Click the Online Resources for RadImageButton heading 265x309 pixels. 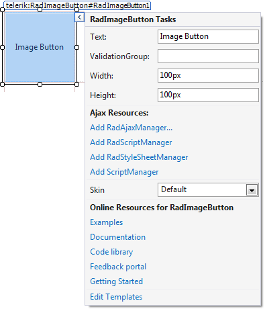pyautogui.click(x=162, y=208)
